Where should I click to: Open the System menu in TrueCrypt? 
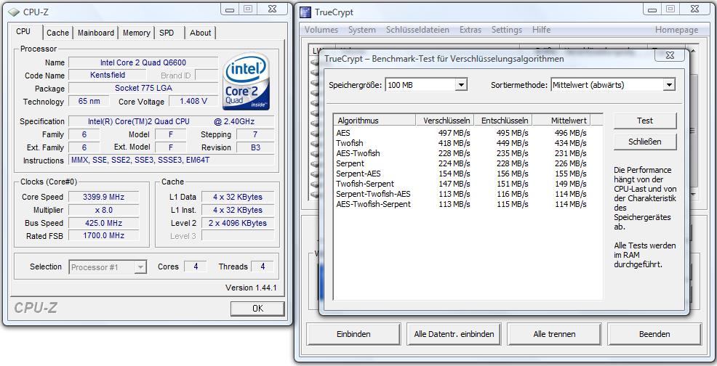[361, 30]
